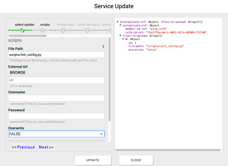Image resolution: width=228 pixels, height=166 pixels.
Task: Click the scripts step circle in wizard
Action: (x=43, y=30)
